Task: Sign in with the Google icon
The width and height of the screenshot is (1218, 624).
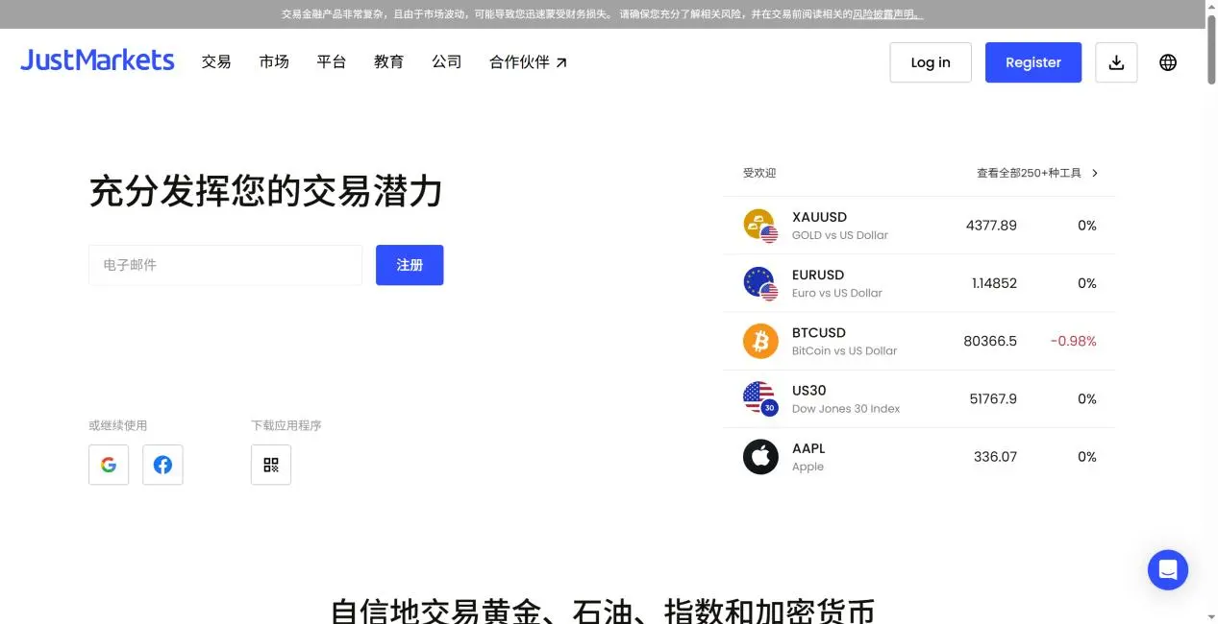Action: pyautogui.click(x=109, y=465)
